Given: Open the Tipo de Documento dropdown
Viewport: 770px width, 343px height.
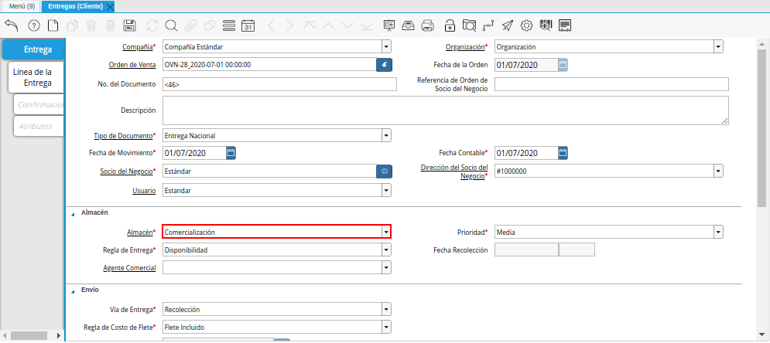Looking at the screenshot, I should point(386,135).
